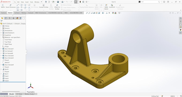Open the Edit menu

pos(18,2)
